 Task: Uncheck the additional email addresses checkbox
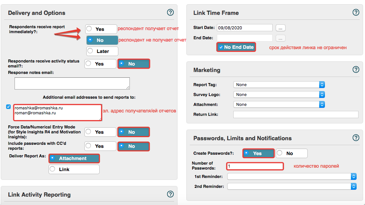pyautogui.click(x=8, y=107)
